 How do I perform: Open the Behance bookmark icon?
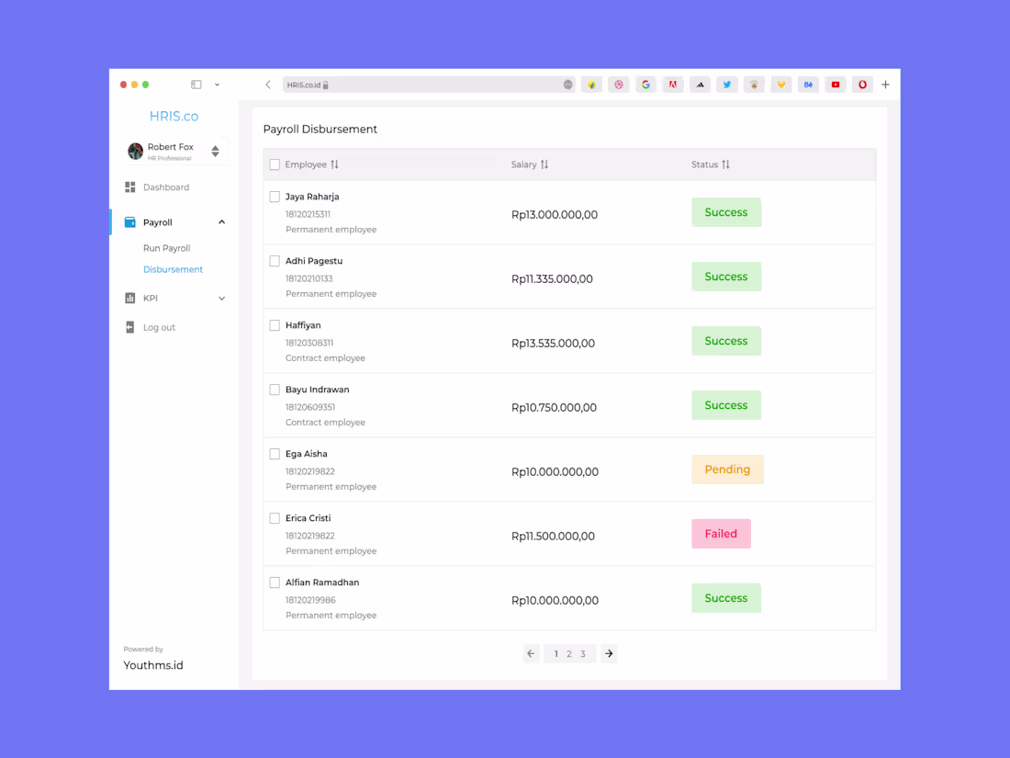(x=808, y=85)
